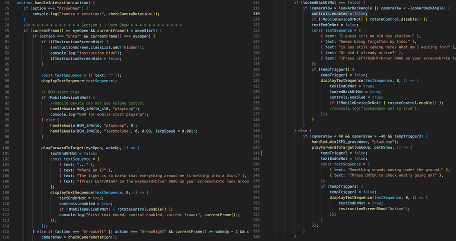Screen dimensions: 456x241
Task: Click the handleInteraction function name
Action: tap(55, 3)
